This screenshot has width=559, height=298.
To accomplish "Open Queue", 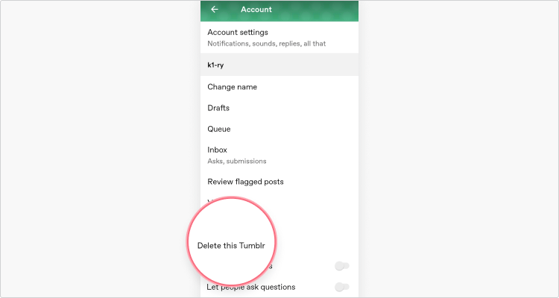I will [279, 129].
